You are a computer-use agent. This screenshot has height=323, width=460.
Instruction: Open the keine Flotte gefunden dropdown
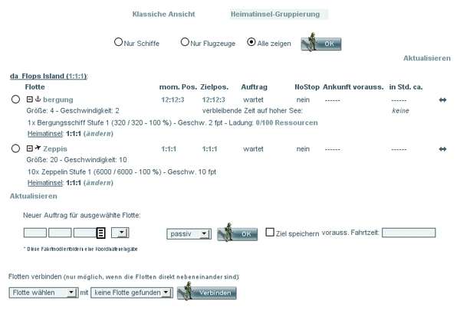(132, 292)
